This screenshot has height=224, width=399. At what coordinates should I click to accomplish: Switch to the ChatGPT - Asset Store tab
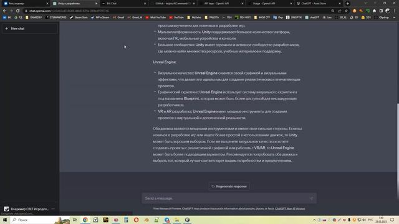tap(319, 4)
